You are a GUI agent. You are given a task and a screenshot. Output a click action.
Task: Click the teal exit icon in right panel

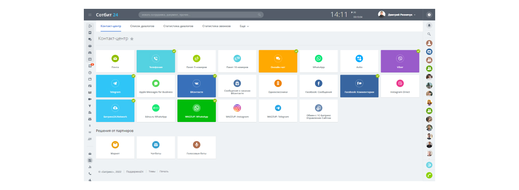tap(429, 165)
